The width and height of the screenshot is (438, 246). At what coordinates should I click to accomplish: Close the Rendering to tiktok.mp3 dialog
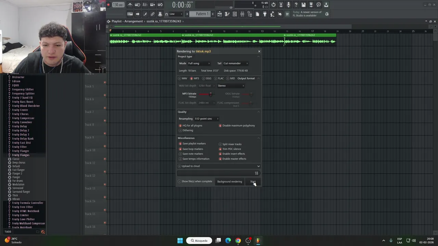(259, 51)
